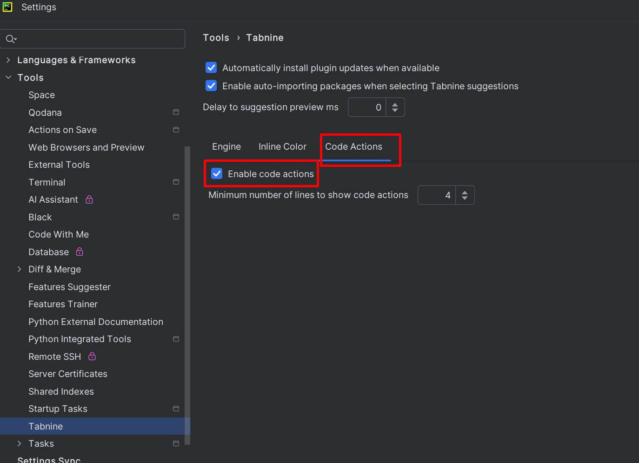The image size is (639, 463).
Task: Click the padlock icon beside Database
Action: pos(79,251)
